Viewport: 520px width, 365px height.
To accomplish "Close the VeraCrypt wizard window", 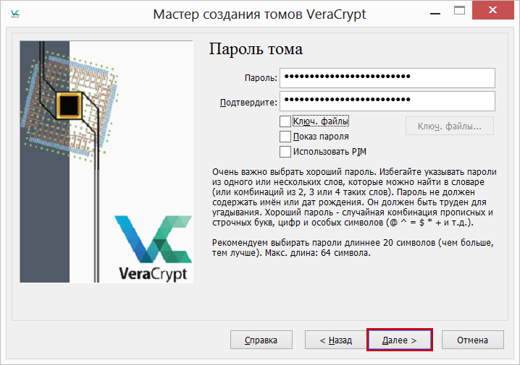I will click(x=492, y=10).
